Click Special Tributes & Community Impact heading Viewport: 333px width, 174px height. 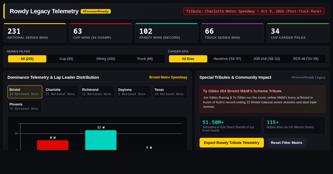(235, 77)
